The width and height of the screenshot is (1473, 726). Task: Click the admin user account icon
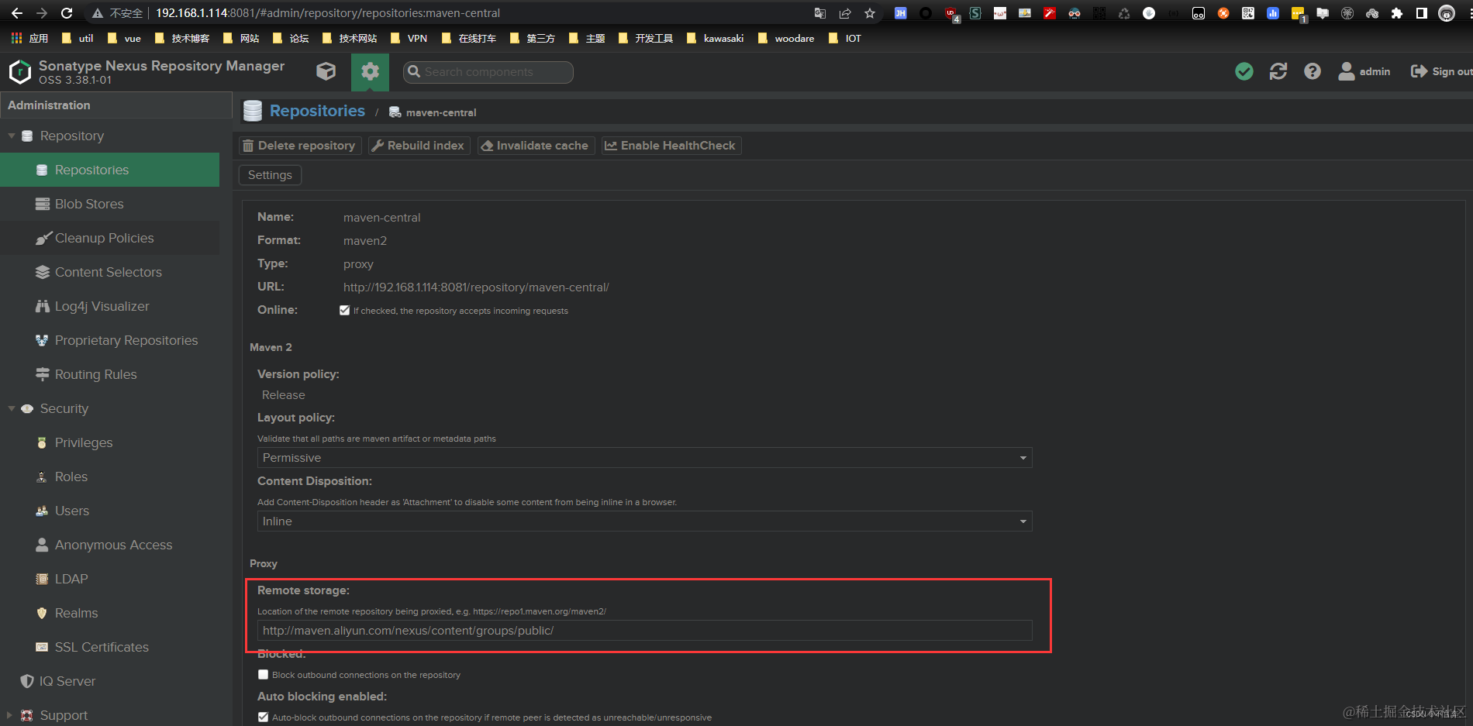point(1364,71)
